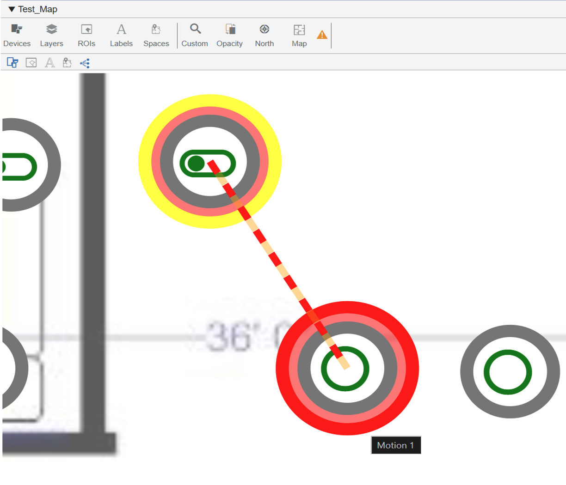Set the North orientation
Image resolution: width=566 pixels, height=485 pixels.
tap(264, 36)
